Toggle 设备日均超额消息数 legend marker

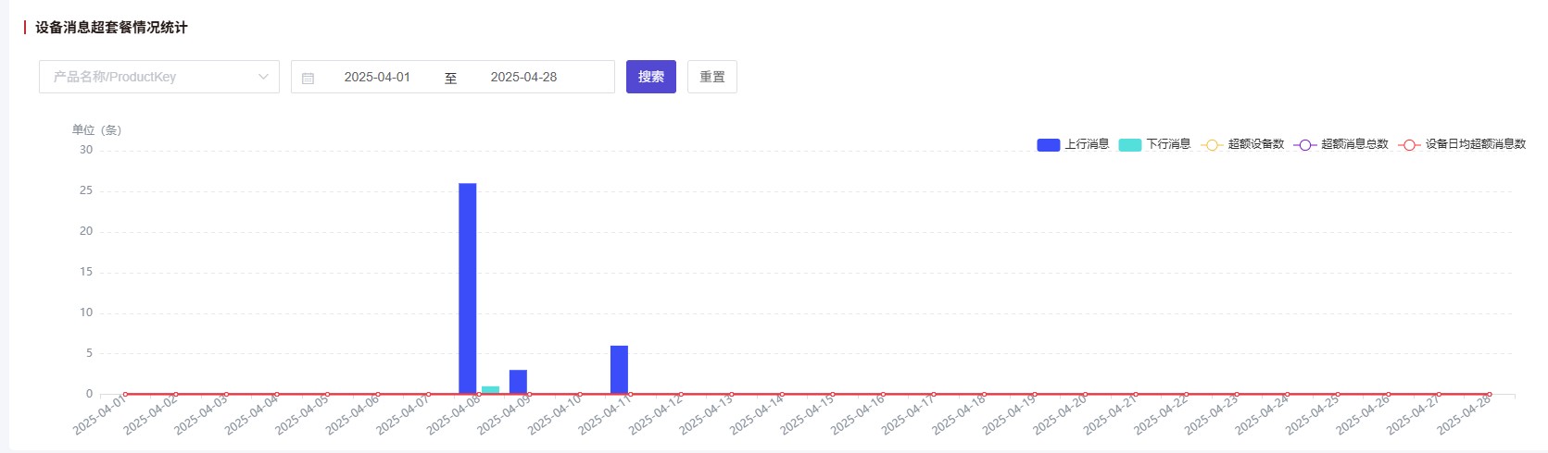coord(1409,145)
